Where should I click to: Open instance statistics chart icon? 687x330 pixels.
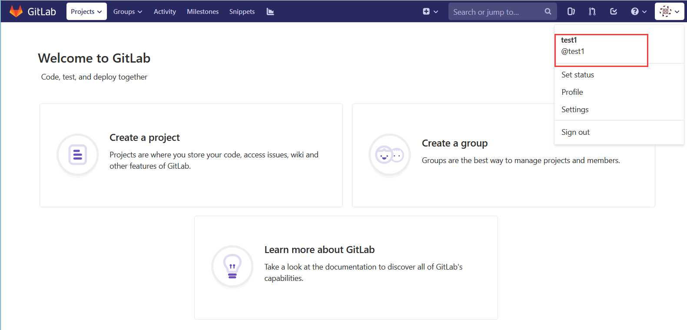tap(270, 11)
